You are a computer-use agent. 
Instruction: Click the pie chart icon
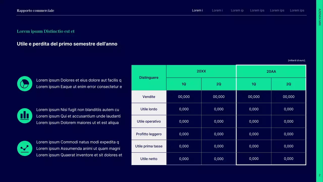coord(25,84)
